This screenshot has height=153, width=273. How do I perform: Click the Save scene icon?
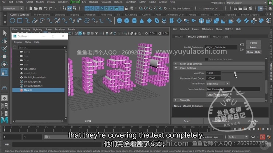(x=40, y=8)
